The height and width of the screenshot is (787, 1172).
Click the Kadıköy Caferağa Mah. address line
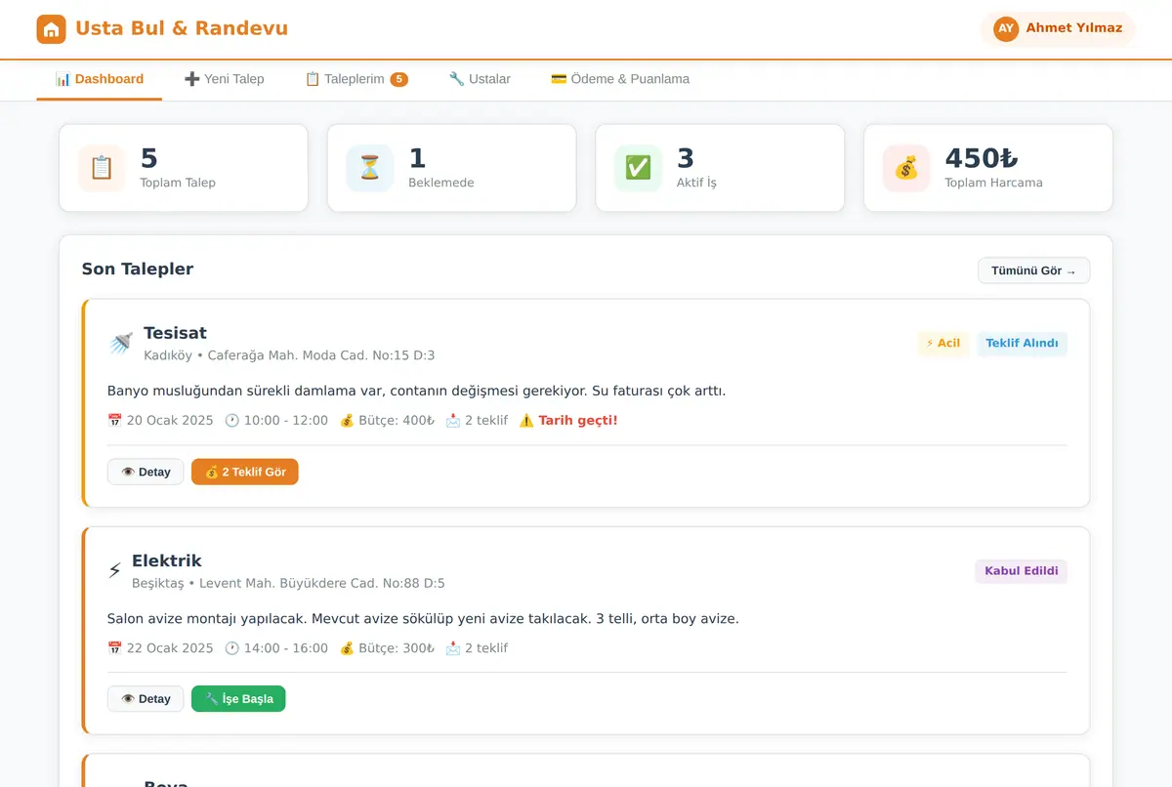(x=289, y=355)
